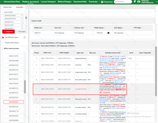Remove waybill 200343827218 with its X

click(22, 22)
